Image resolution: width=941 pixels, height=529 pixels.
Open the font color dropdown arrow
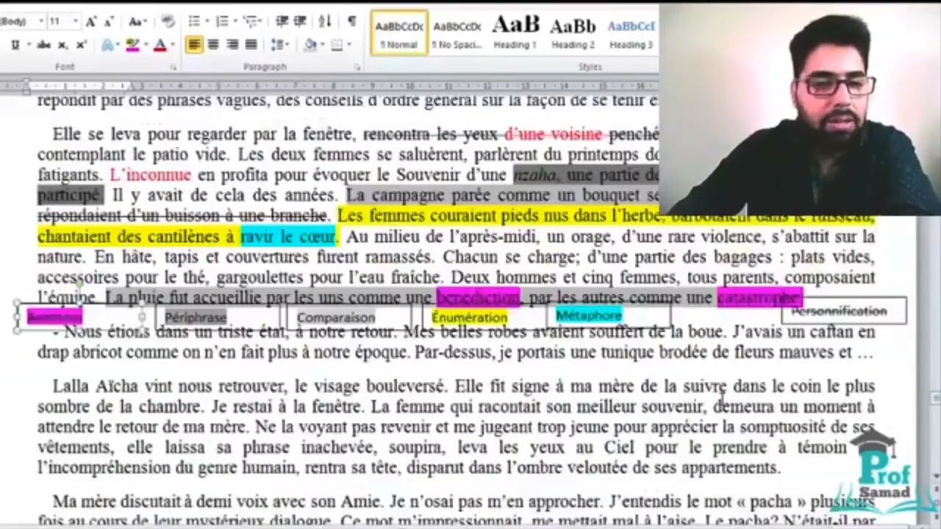tap(173, 45)
